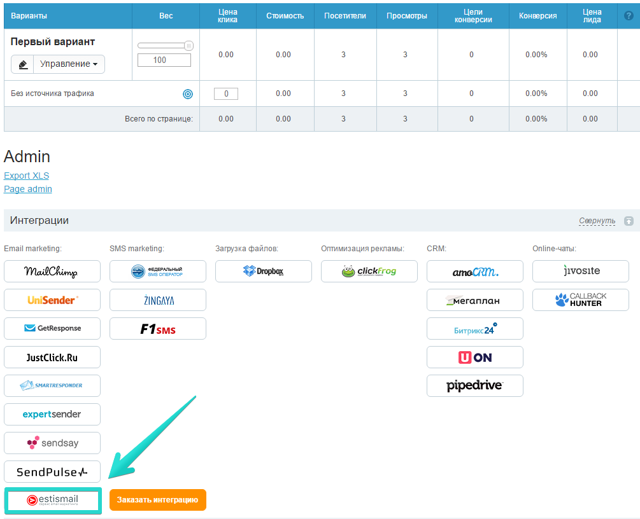The height and width of the screenshot is (519, 640).
Task: Click the Admin heading
Action: (x=27, y=156)
